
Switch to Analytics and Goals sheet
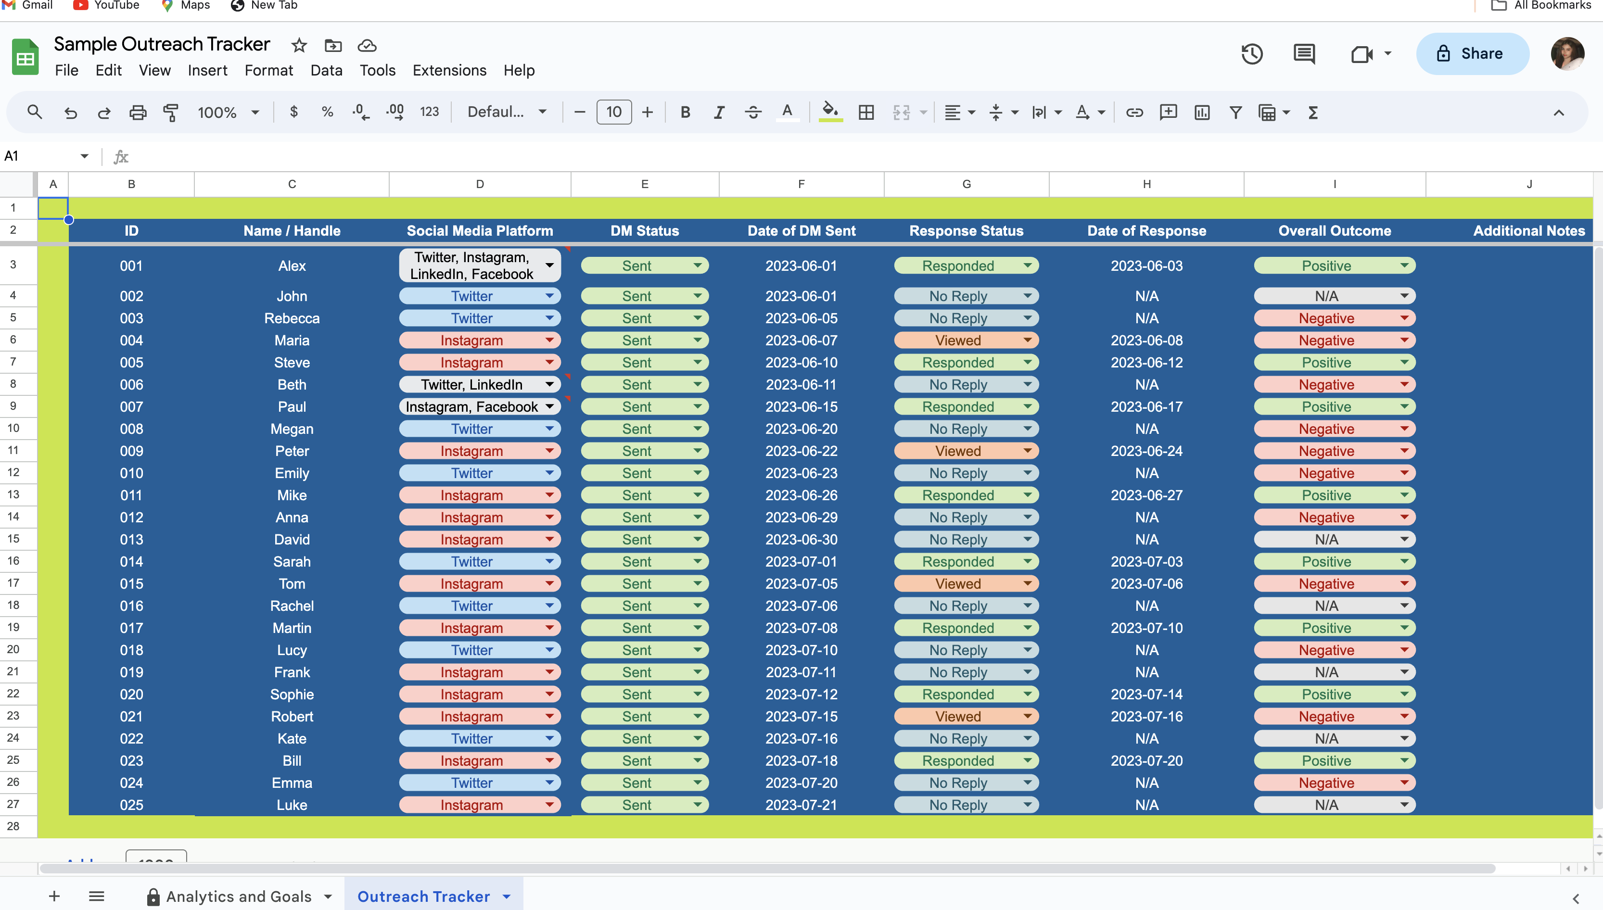[239, 896]
